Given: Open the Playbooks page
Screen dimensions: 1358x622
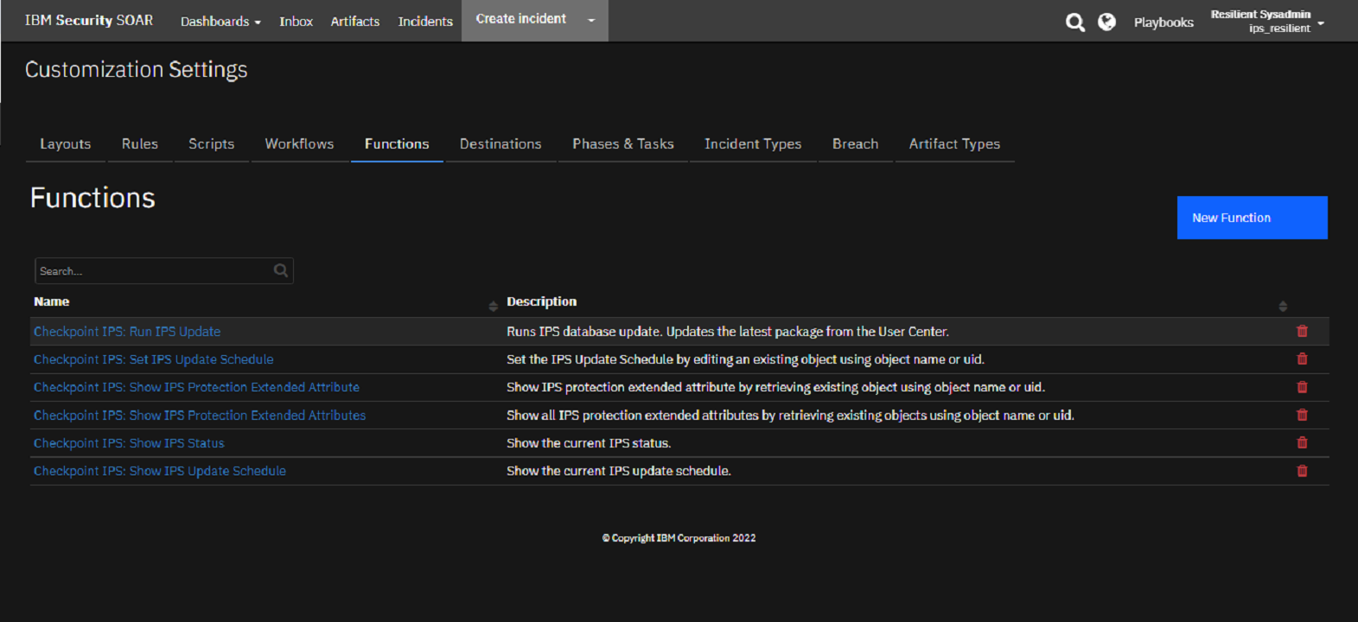Looking at the screenshot, I should coord(1164,22).
